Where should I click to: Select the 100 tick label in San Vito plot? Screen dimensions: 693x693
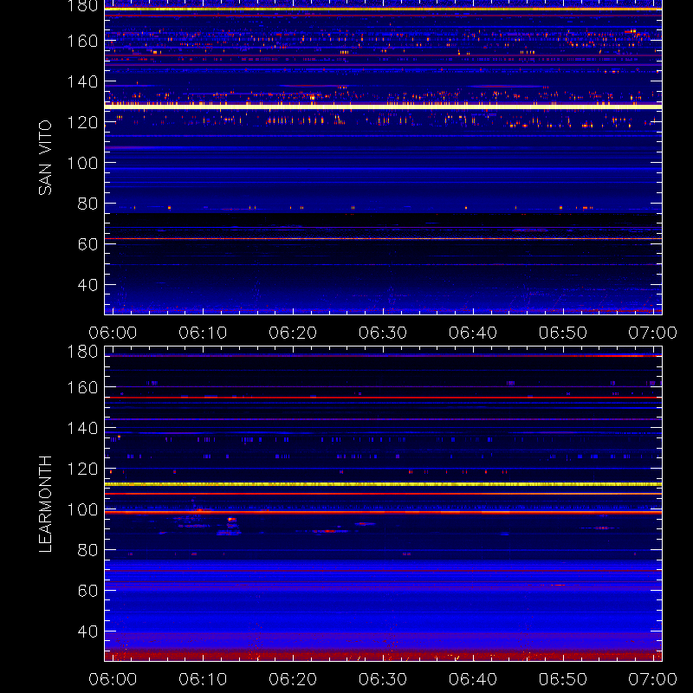click(82, 163)
